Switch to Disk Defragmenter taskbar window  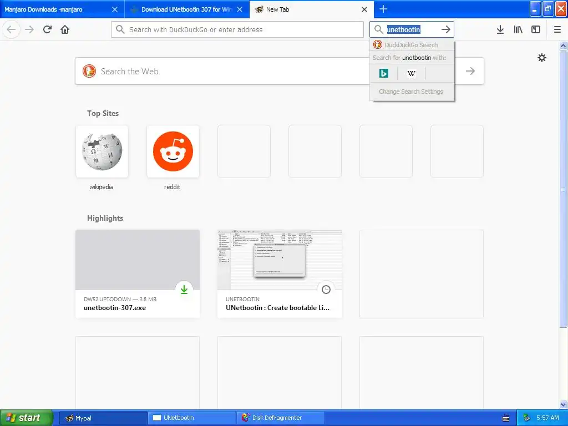tap(281, 418)
